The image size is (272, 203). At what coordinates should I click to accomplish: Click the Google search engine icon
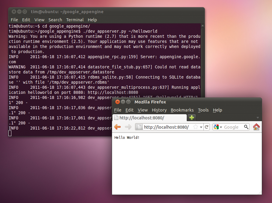216,127
